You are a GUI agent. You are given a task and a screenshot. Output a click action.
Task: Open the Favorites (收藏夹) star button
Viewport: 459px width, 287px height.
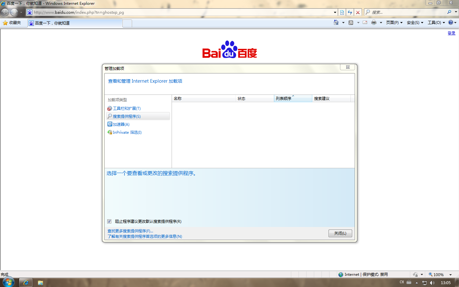pyautogui.click(x=12, y=23)
